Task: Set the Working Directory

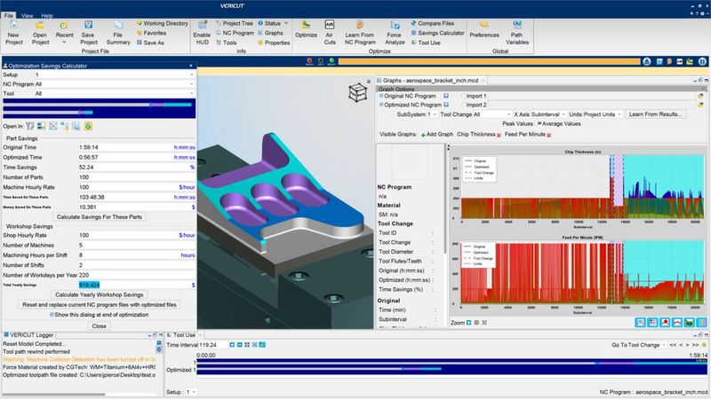Action: [x=162, y=23]
